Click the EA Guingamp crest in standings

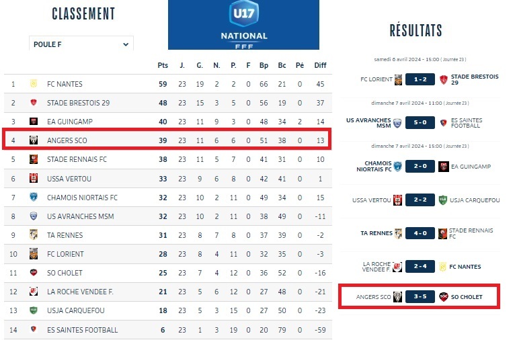pos(33,122)
